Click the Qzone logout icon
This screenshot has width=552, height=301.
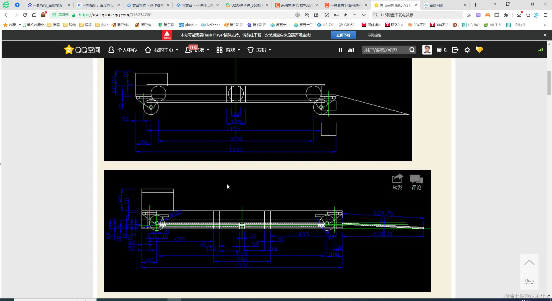click(455, 50)
